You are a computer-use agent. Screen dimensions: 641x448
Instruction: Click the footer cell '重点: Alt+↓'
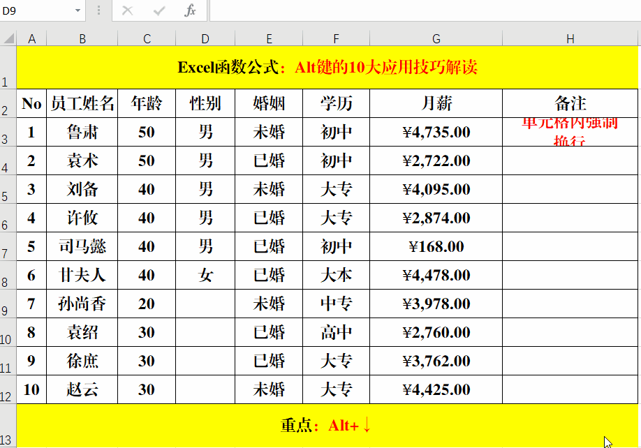(x=327, y=426)
